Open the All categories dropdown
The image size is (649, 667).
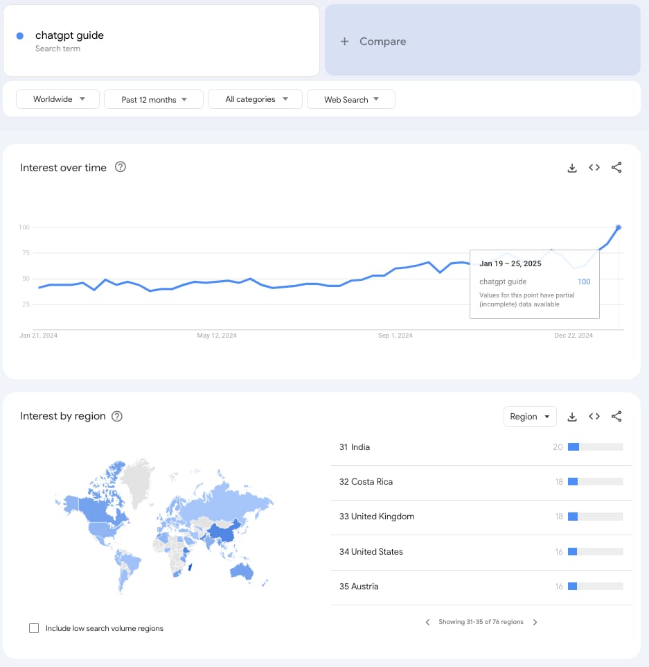point(255,99)
